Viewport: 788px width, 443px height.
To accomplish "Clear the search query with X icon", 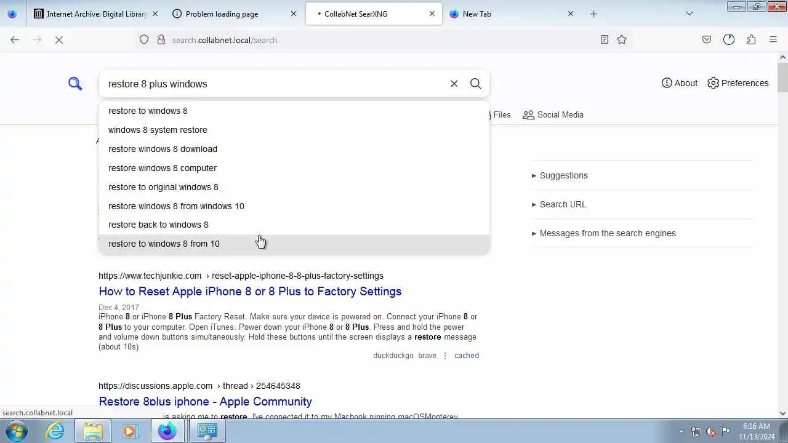I will click(x=454, y=84).
